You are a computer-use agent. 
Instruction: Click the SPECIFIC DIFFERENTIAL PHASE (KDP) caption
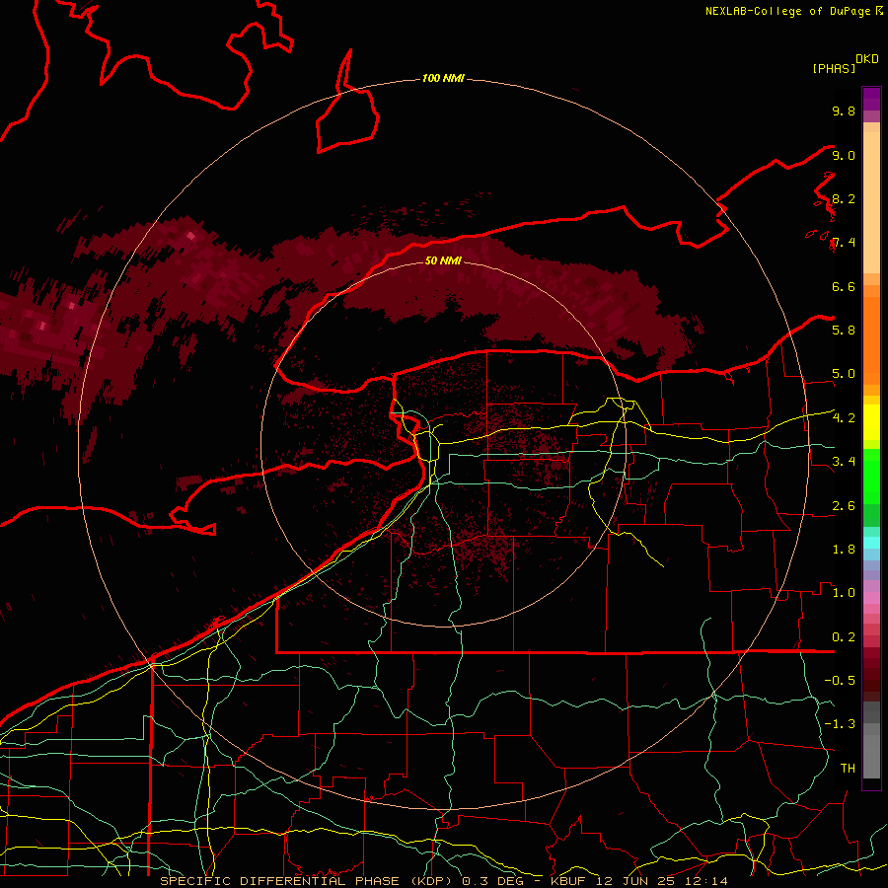tap(309, 881)
